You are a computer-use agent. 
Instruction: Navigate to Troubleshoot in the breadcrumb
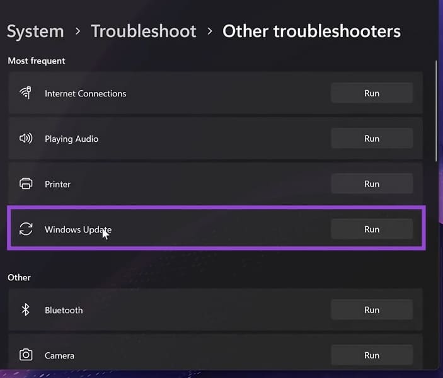point(144,31)
